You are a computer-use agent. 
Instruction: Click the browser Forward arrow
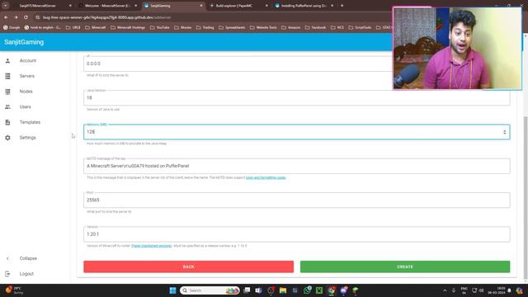[16, 17]
